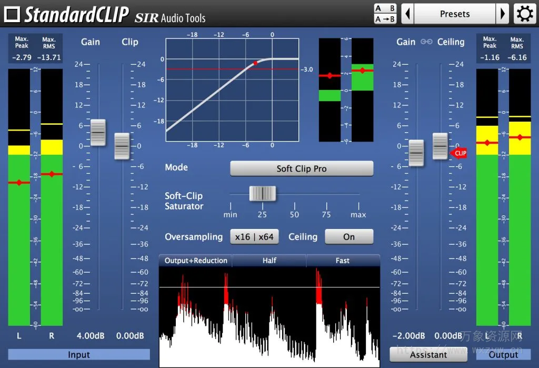This screenshot has height=368, width=539.
Task: Open the Presets dropdown
Action: click(x=455, y=13)
